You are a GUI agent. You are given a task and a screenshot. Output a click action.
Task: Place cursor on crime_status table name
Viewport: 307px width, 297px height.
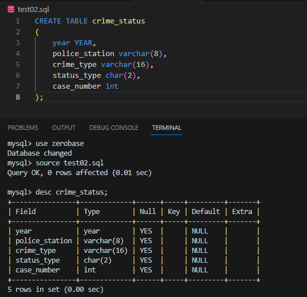(x=119, y=21)
